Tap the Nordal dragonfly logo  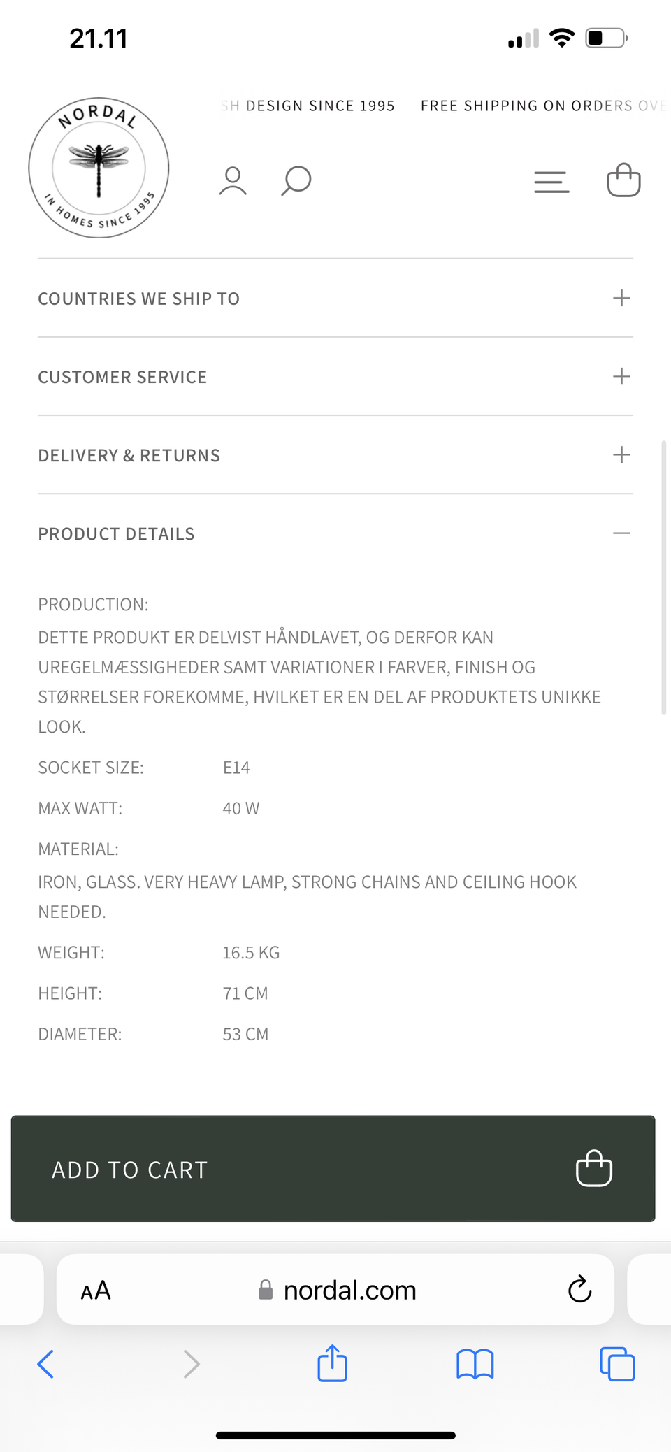coord(99,168)
